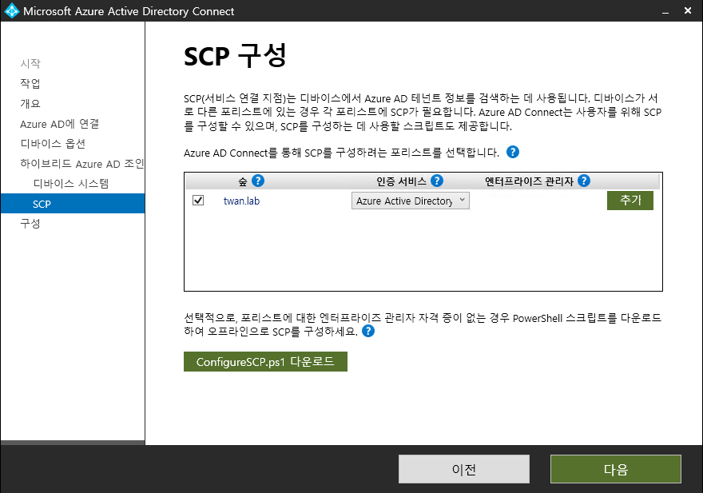Screen dimensions: 703x493
Task: Open help icon after forest selection sentence
Action: [x=512, y=152]
